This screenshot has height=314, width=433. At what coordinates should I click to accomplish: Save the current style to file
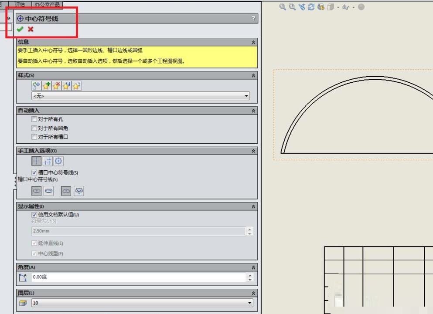[66, 85]
